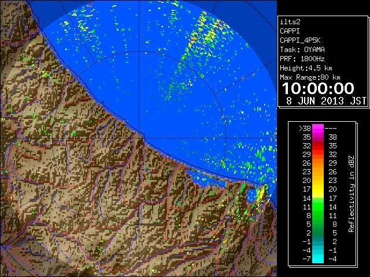Image resolution: width=370 pixels, height=277 pixels.
Task: Click the magenta >38 color swatch
Action: point(318,128)
